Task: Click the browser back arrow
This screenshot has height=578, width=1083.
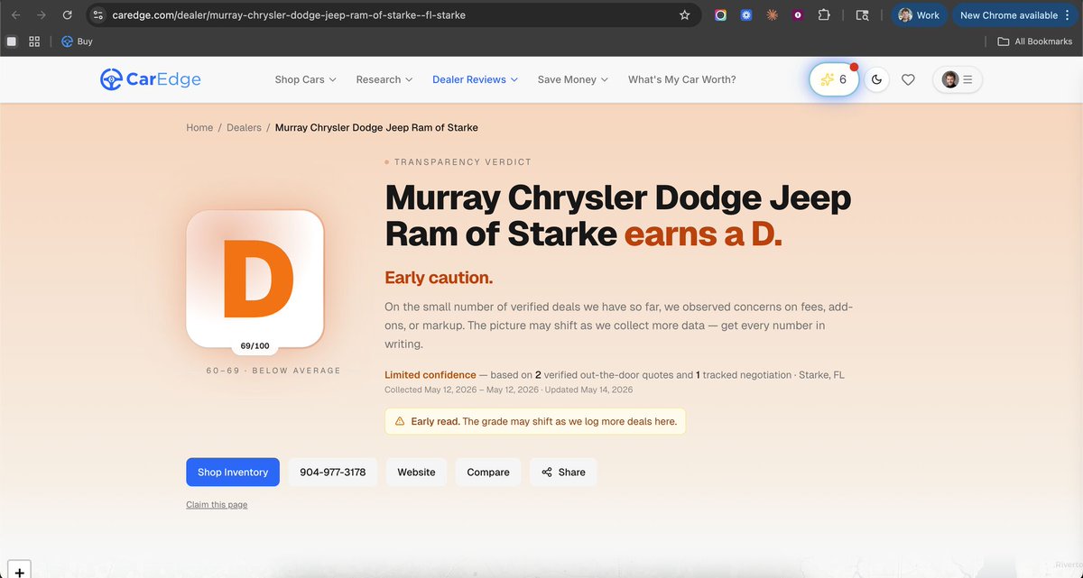Action: pyautogui.click(x=15, y=15)
